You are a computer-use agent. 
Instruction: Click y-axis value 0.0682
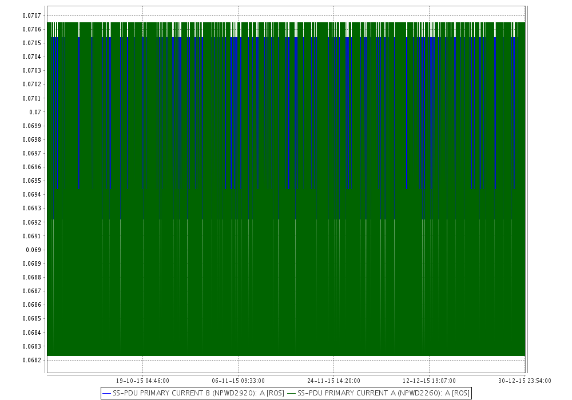click(31, 361)
